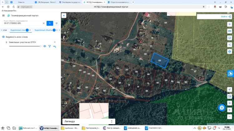This screenshot has width=234, height=131.
Task: Adjust the ЕГРН layer opacity slider
Action: click(25, 46)
